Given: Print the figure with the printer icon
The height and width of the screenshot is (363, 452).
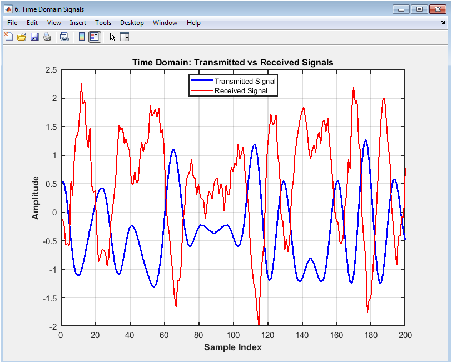Looking at the screenshot, I should click(x=47, y=37).
